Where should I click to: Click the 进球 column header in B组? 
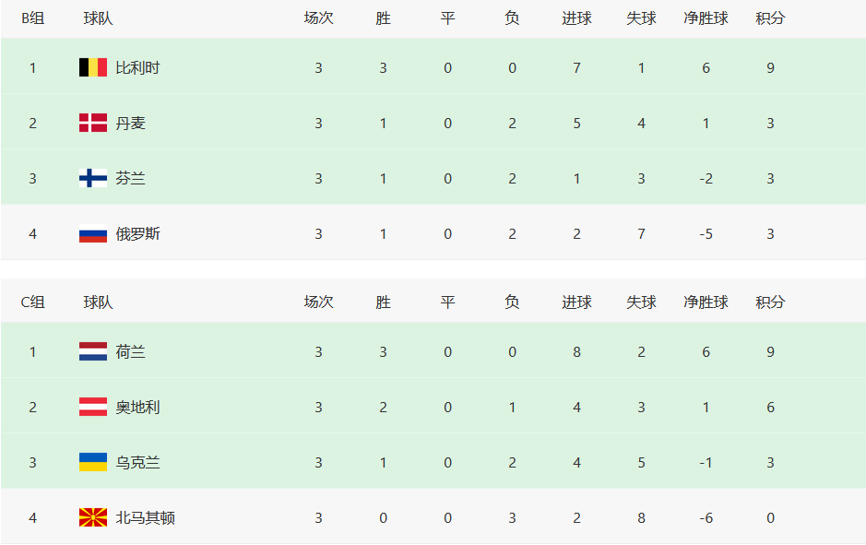coord(576,18)
